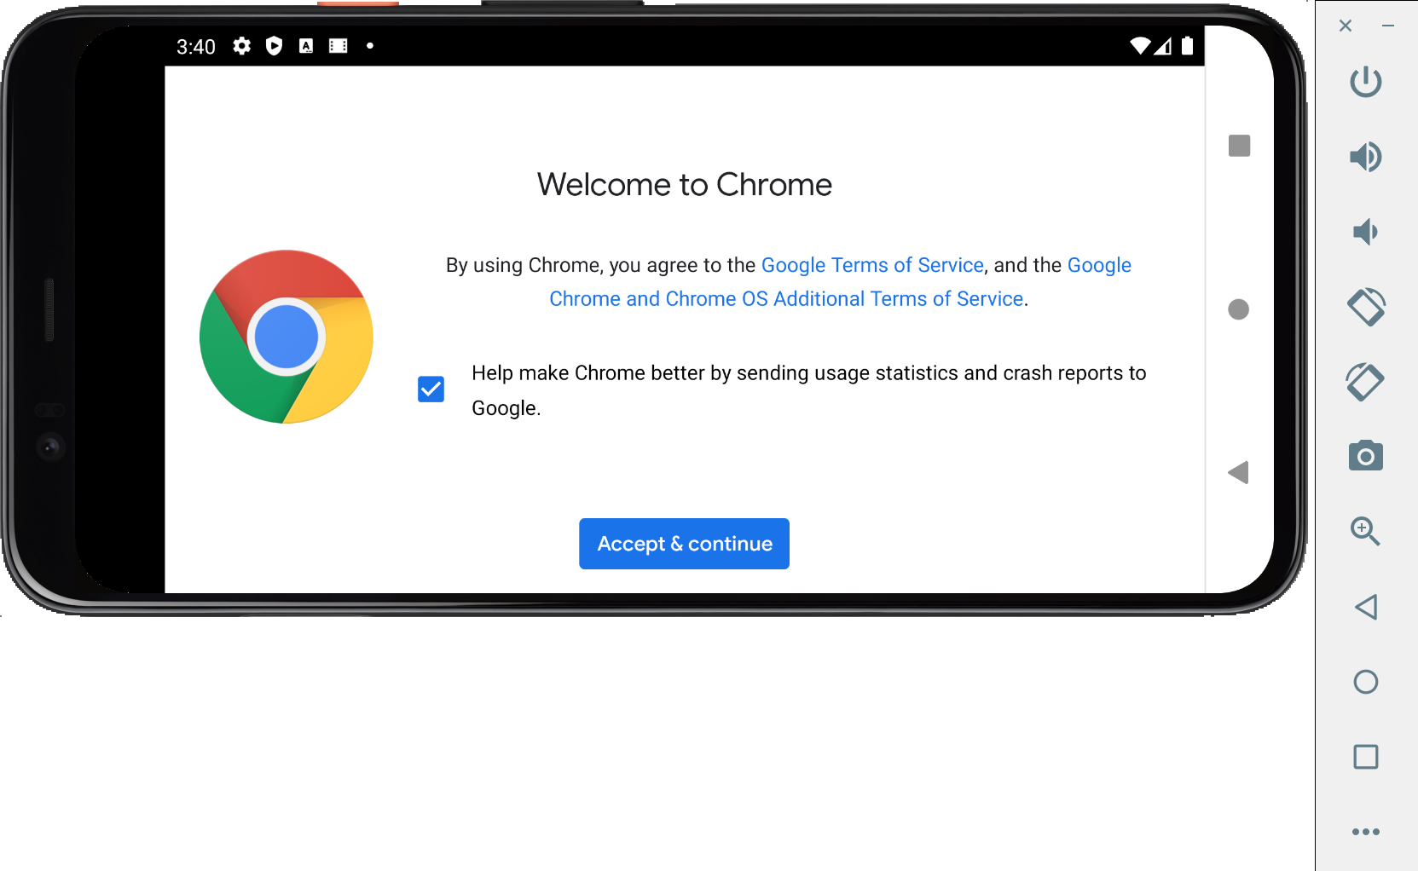1418x871 pixels.
Task: Open Chrome OS Additional Terms of Service link
Action: click(786, 299)
